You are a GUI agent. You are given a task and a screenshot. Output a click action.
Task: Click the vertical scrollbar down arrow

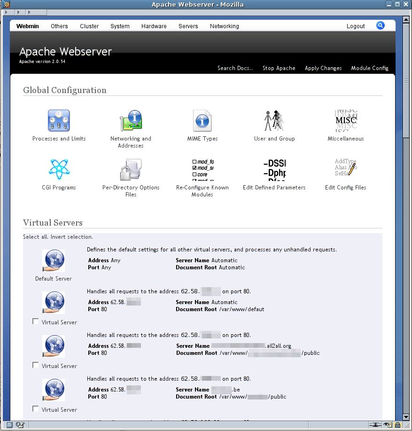click(x=406, y=416)
